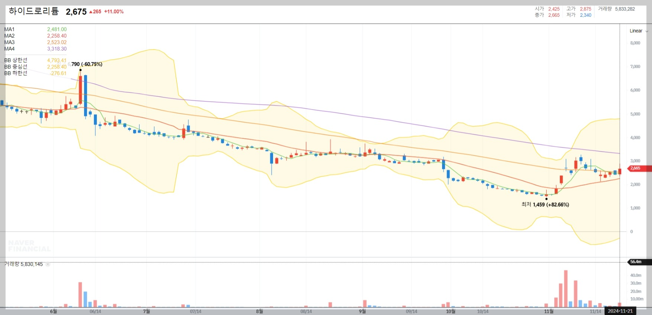Click the MA3 value 2,523.02
Image resolution: width=652 pixels, height=315 pixels.
[x=57, y=42]
